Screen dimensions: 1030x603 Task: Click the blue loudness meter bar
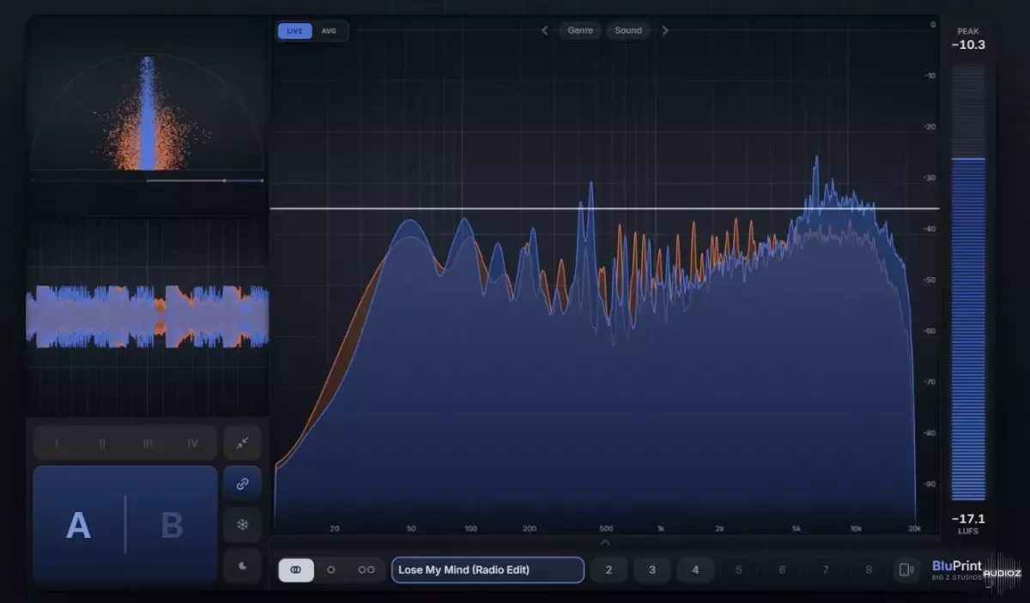click(968, 329)
